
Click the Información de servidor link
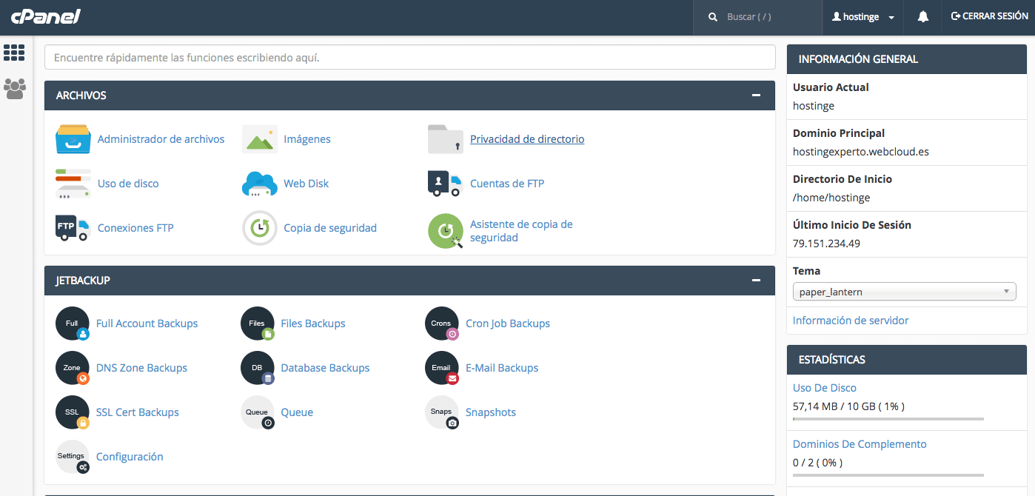click(851, 321)
